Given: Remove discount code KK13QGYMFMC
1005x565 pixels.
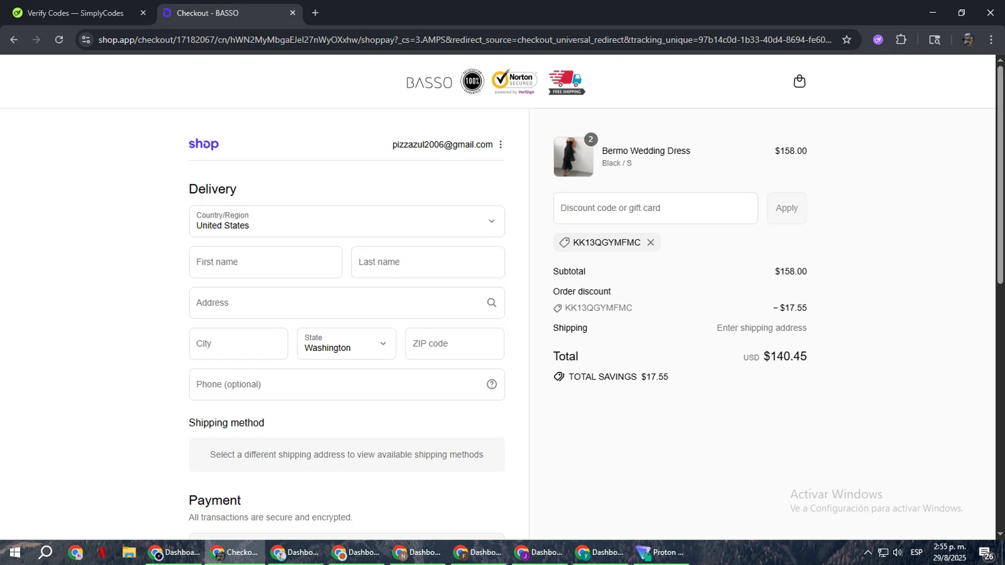Looking at the screenshot, I should click(x=651, y=242).
